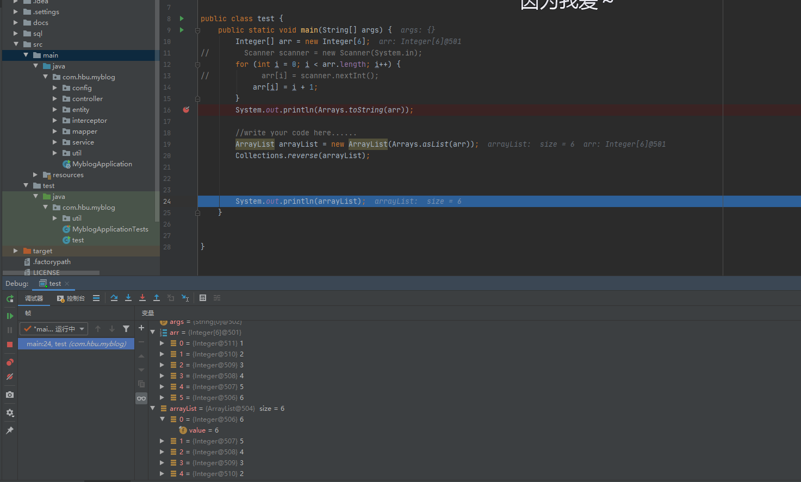
Task: Expand the interceptor package
Action: point(55,120)
